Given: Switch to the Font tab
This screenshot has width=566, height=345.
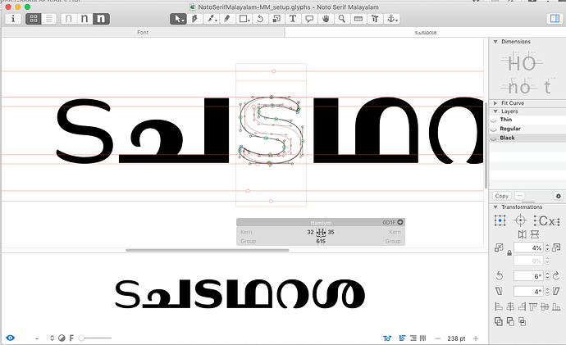Looking at the screenshot, I should (143, 33).
